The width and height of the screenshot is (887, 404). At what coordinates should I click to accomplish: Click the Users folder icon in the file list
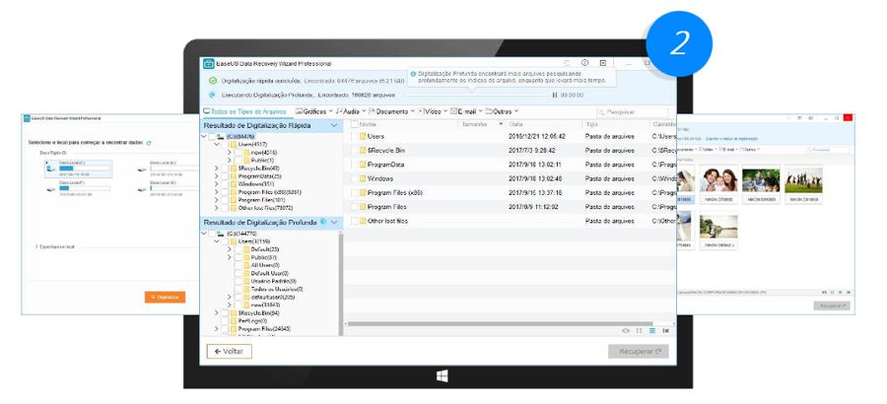363,136
